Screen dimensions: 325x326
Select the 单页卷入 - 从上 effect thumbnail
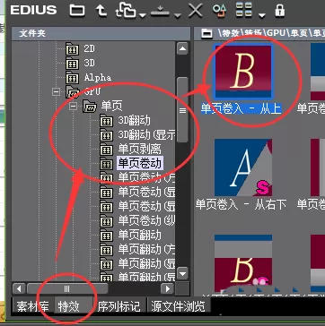[243, 71]
